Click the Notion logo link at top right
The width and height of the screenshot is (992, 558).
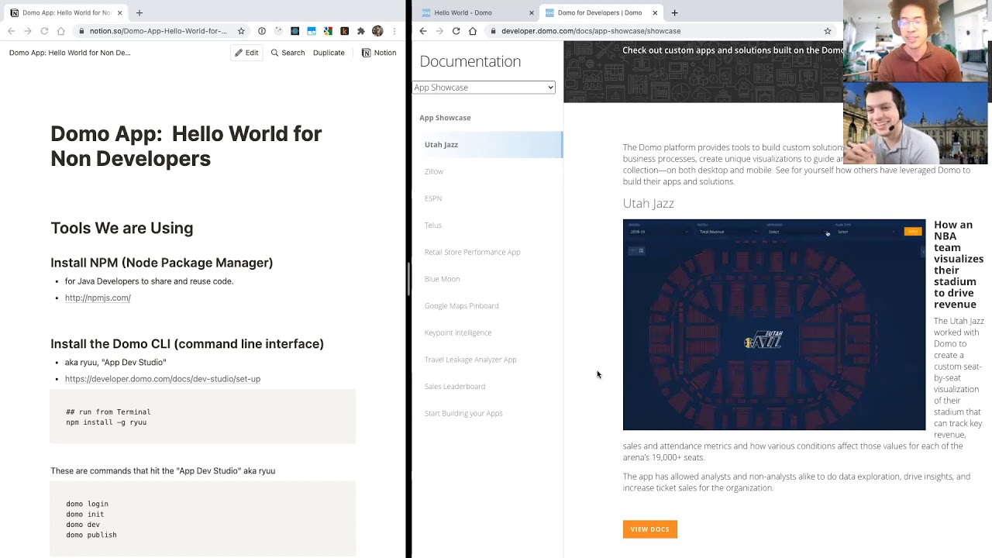[379, 53]
